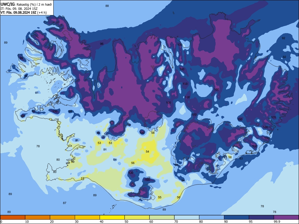Click the bright yellow 40–50 legend swatch

point(112,217)
